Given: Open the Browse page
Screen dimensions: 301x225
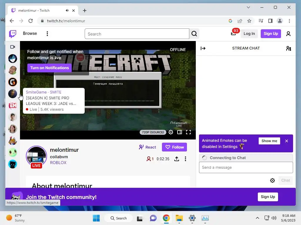Looking at the screenshot, I should coord(30,33).
